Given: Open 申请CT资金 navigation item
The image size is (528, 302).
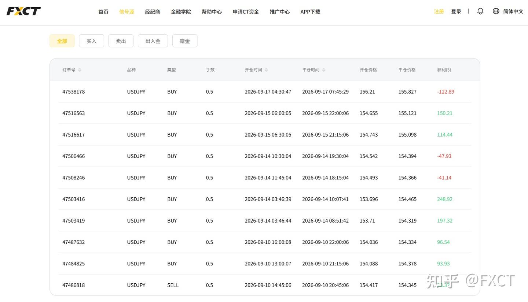Looking at the screenshot, I should [246, 12].
